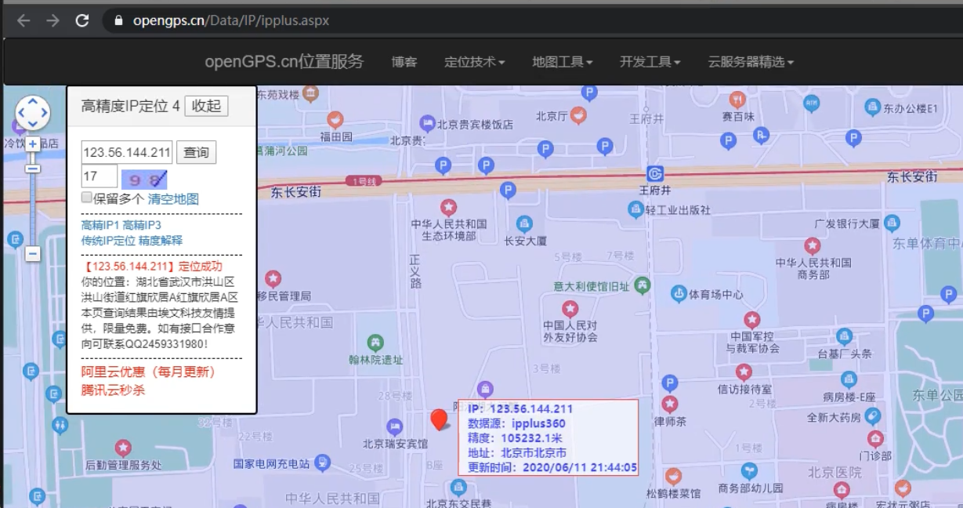Click the 王府井 subway station icon
This screenshot has width=963, height=508.
(655, 173)
